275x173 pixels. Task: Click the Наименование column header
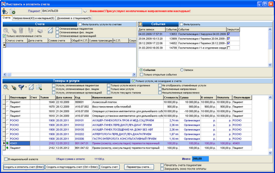(128, 98)
